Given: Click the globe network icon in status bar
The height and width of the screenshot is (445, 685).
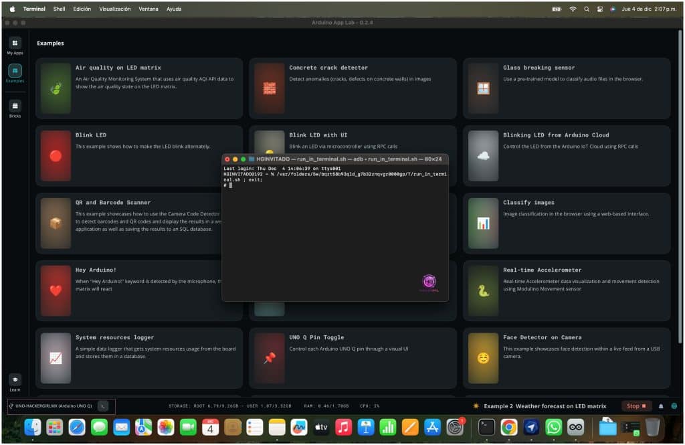Looking at the screenshot, I should [x=674, y=406].
